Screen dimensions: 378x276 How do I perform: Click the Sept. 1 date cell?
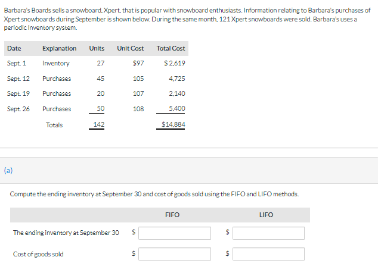[x=16, y=63]
